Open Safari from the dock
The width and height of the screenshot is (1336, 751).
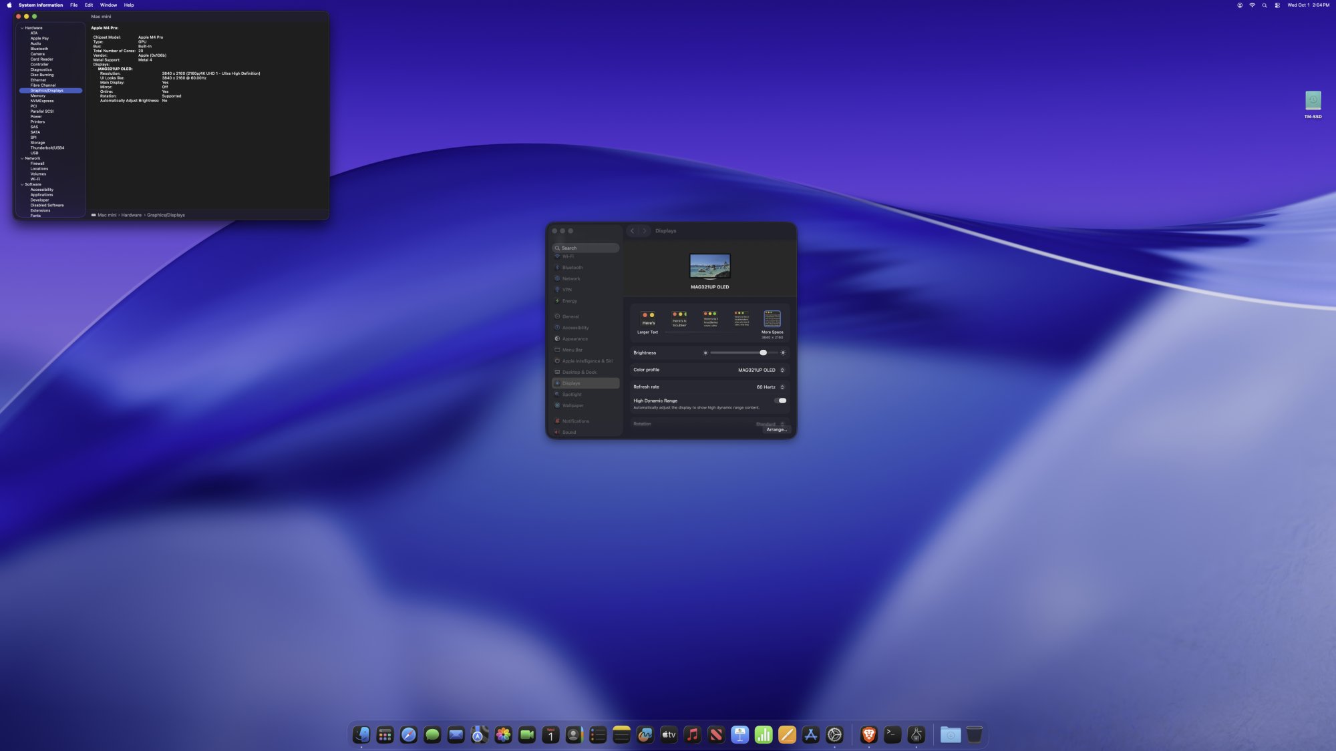(x=408, y=735)
